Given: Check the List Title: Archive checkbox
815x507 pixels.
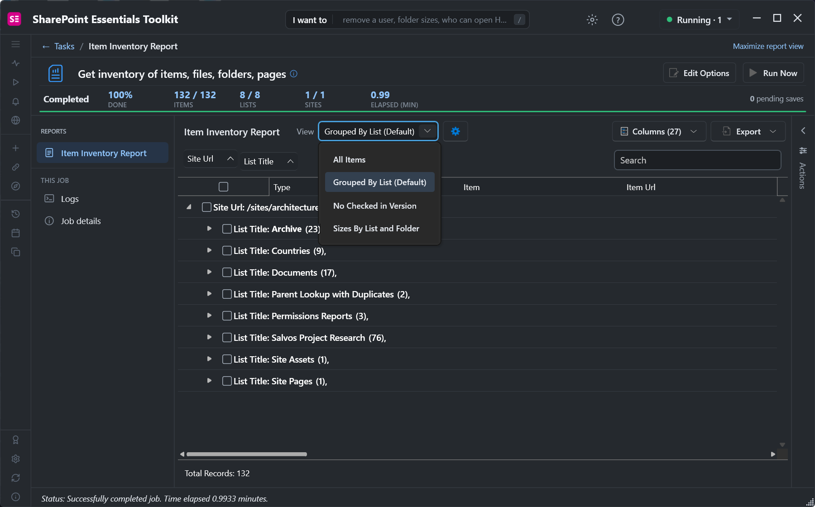Looking at the screenshot, I should (227, 229).
